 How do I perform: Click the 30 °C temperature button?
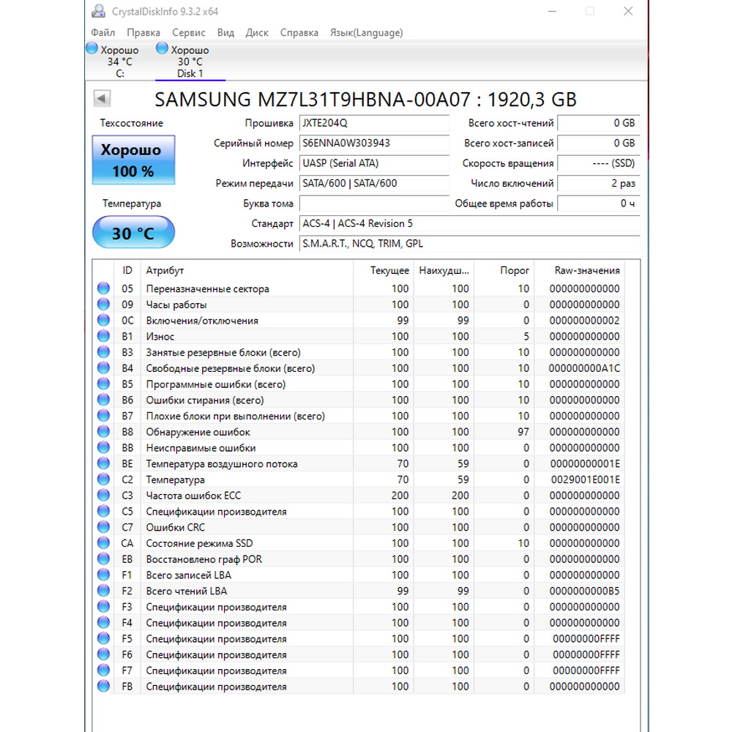pos(133,233)
